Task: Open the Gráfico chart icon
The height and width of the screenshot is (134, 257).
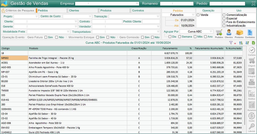Action: point(251,94)
